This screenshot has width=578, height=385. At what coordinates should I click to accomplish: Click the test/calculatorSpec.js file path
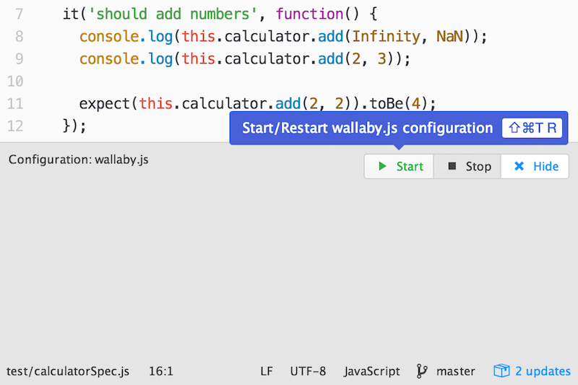pyautogui.click(x=68, y=371)
